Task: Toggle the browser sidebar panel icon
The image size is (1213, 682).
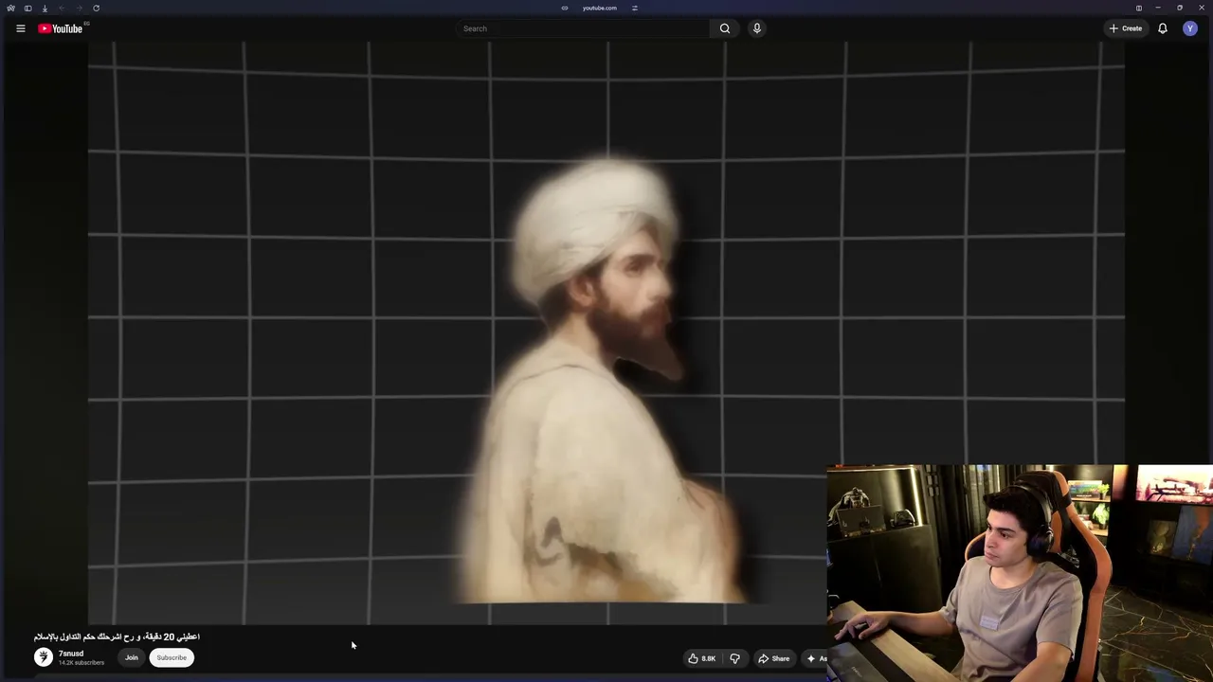Action: 27,8
